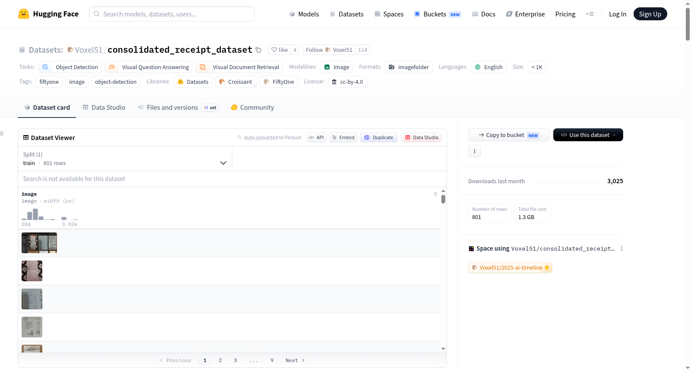Expand the Use this dataset dropdown
This screenshot has width=691, height=372.
coord(588,135)
